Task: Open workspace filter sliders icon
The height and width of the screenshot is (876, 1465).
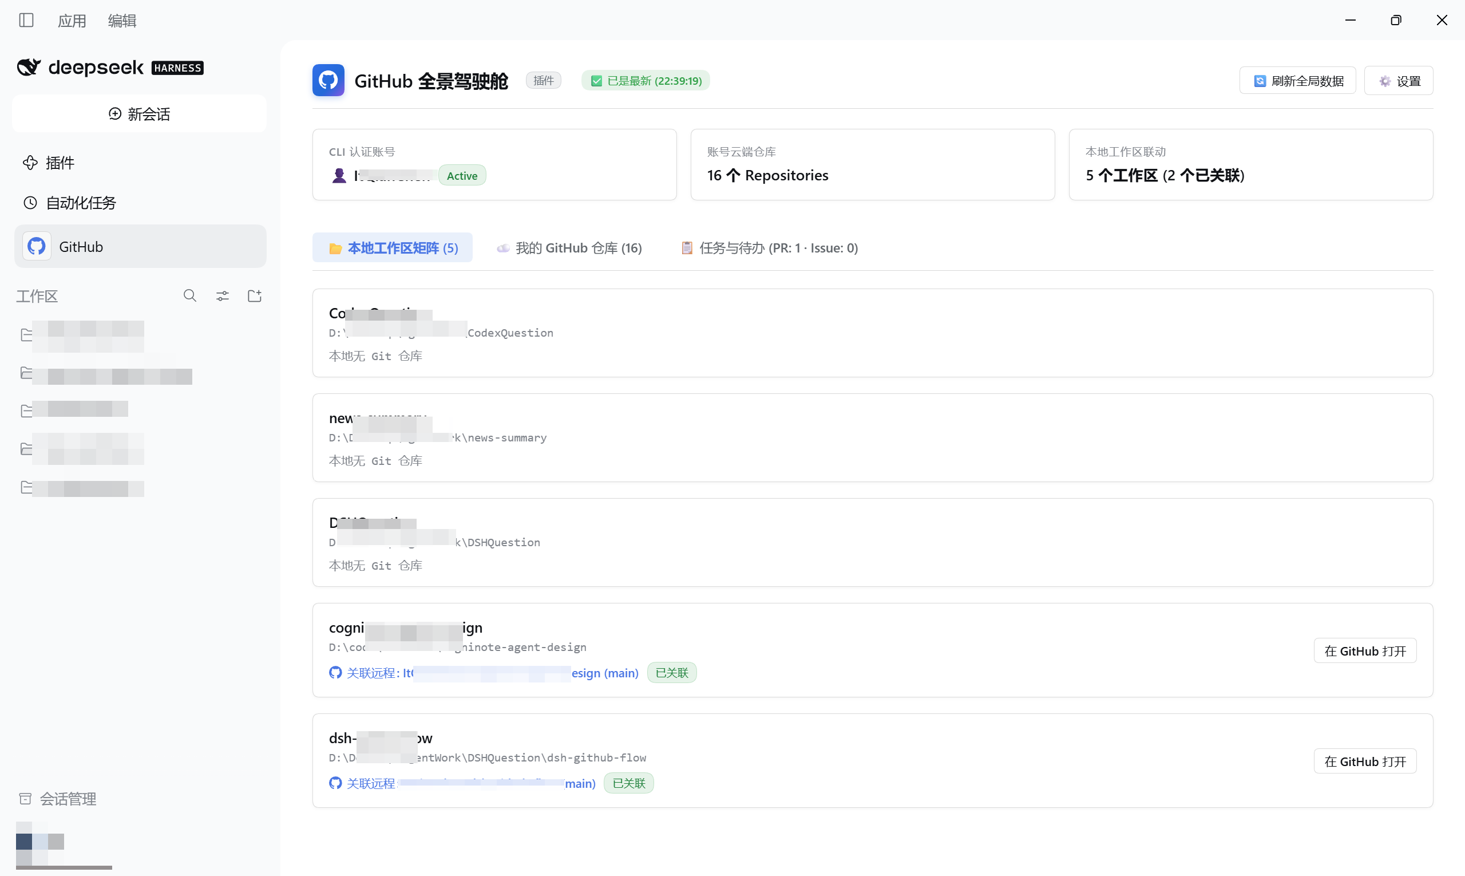Action: pos(223,296)
